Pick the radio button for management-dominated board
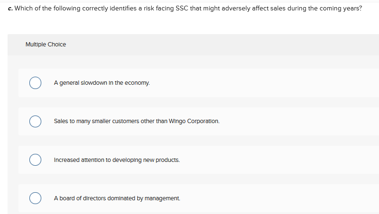Viewport: 379px width, 214px height. (x=35, y=198)
